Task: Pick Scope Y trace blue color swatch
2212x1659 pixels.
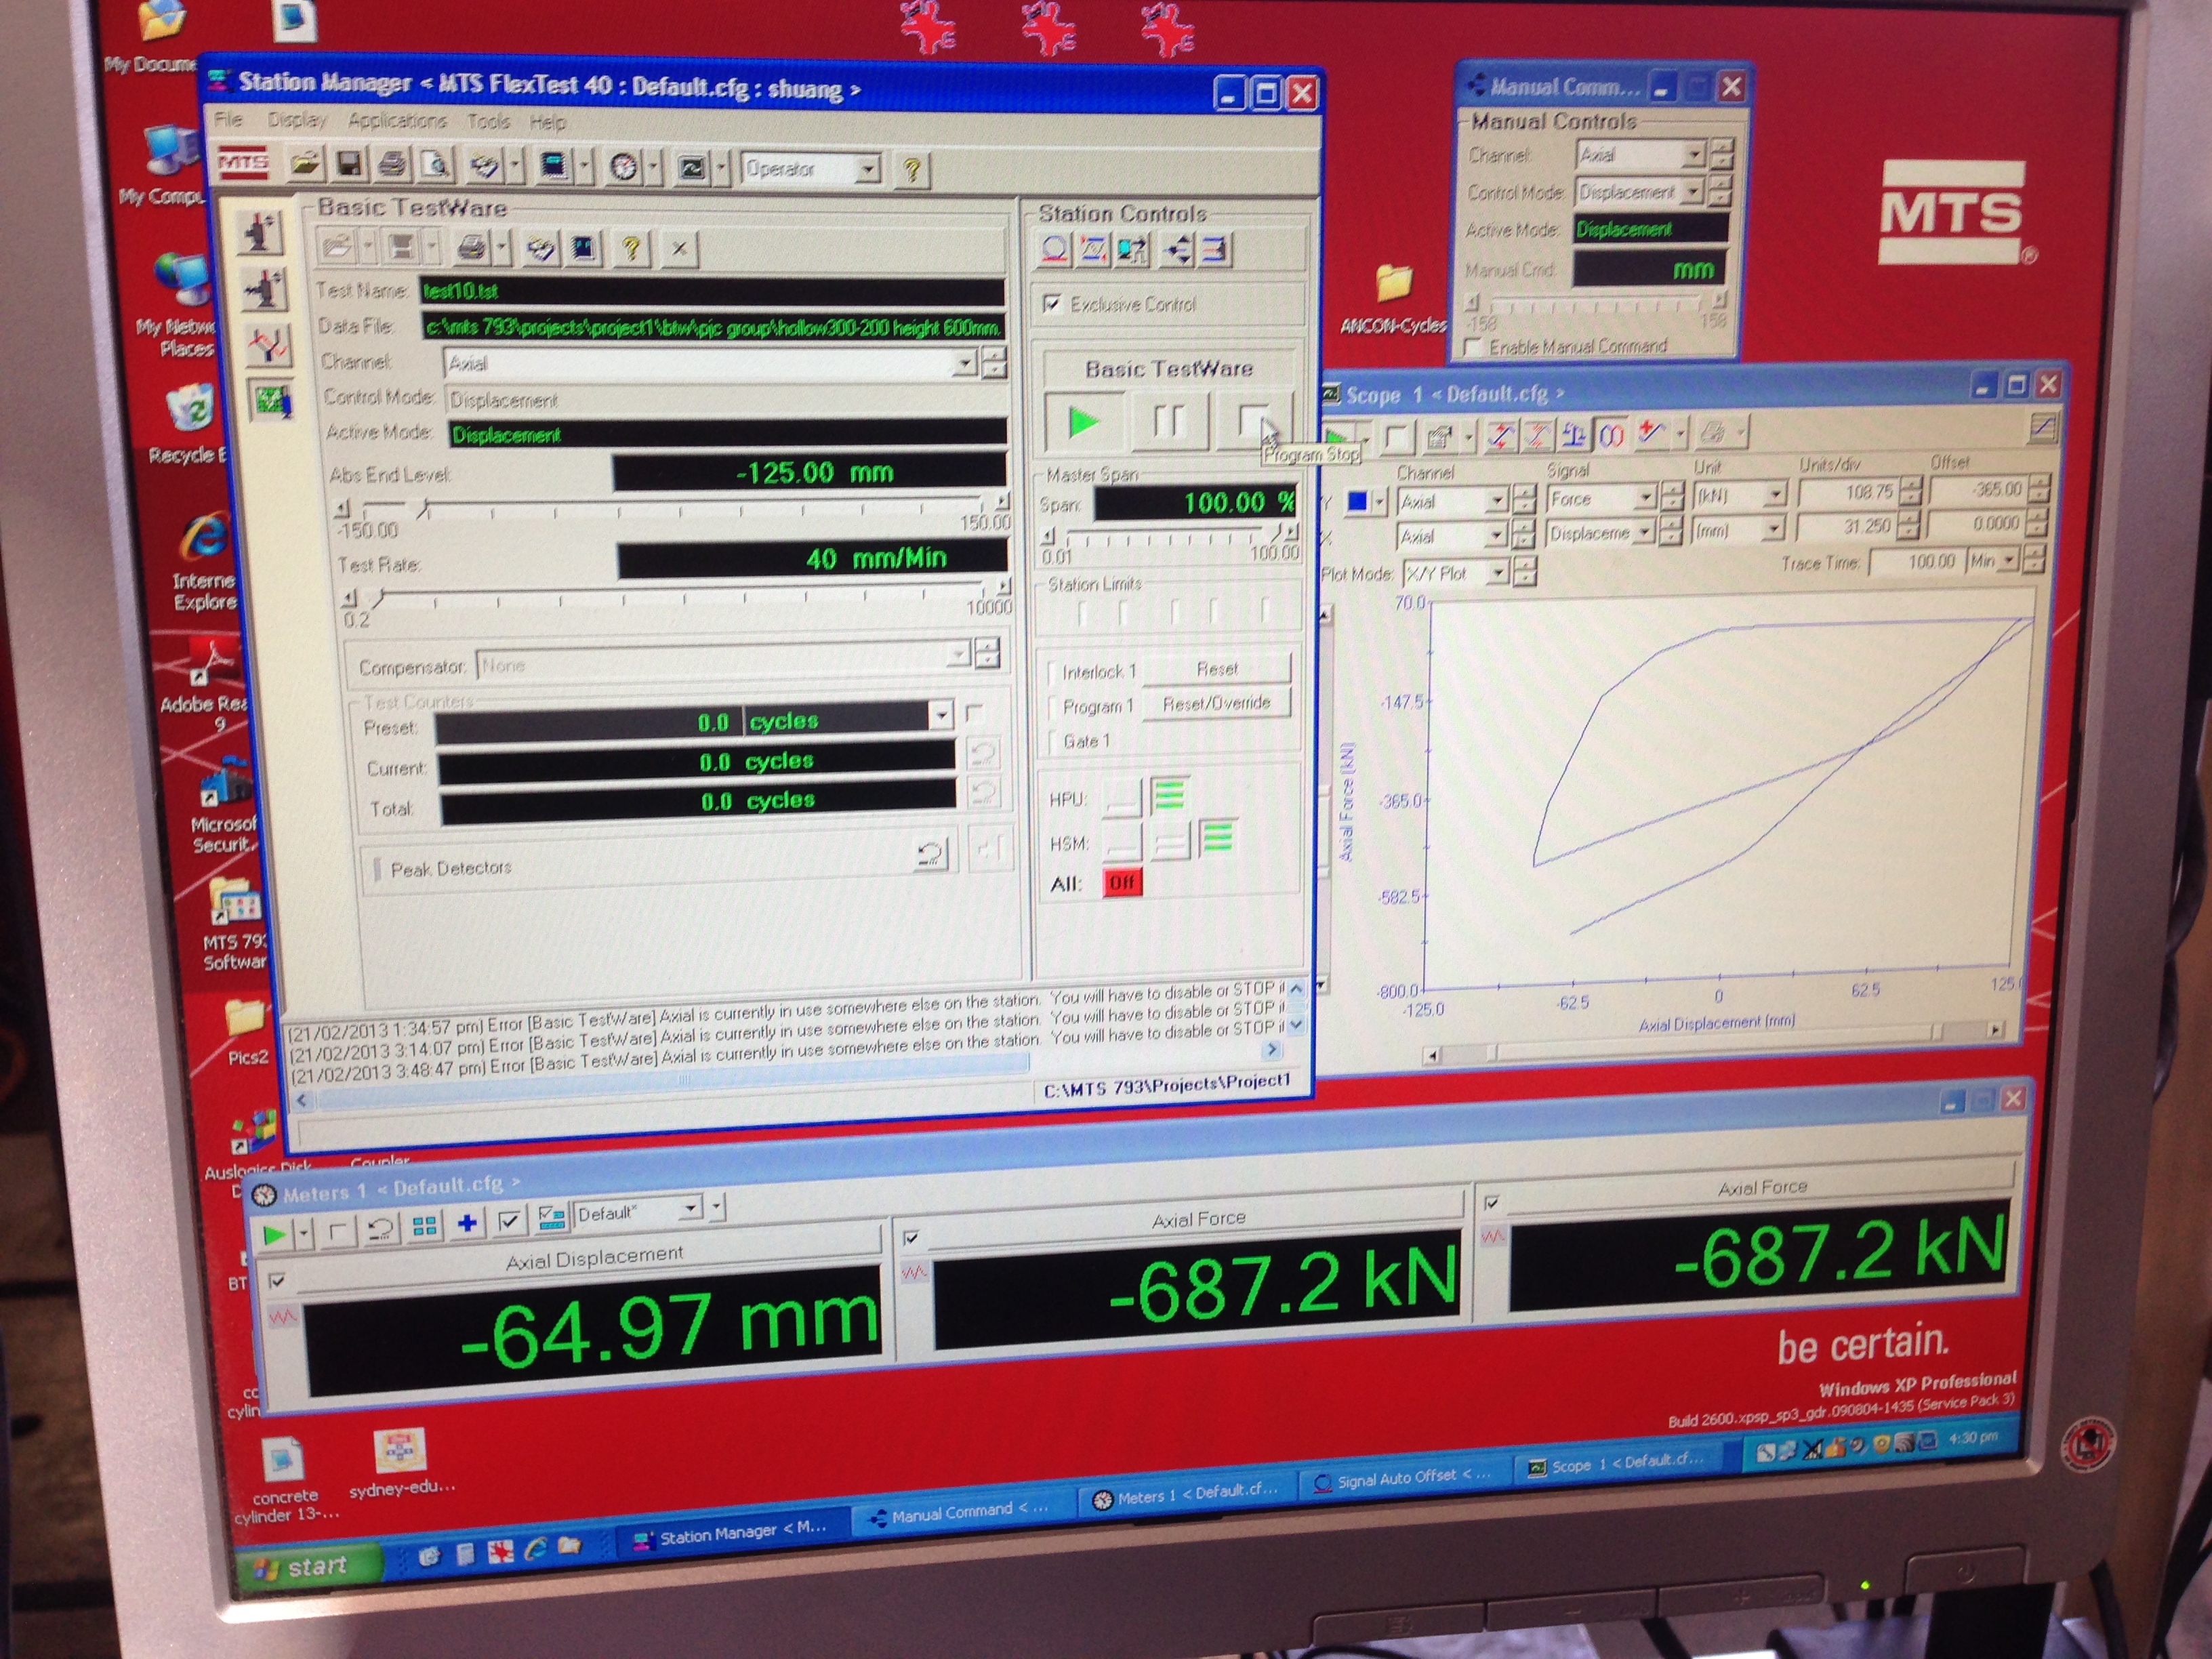Action: point(1358,502)
